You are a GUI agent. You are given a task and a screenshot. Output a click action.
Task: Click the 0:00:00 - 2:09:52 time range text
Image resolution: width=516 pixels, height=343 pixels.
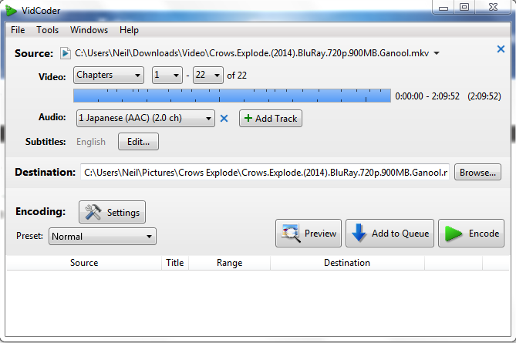[427, 96]
